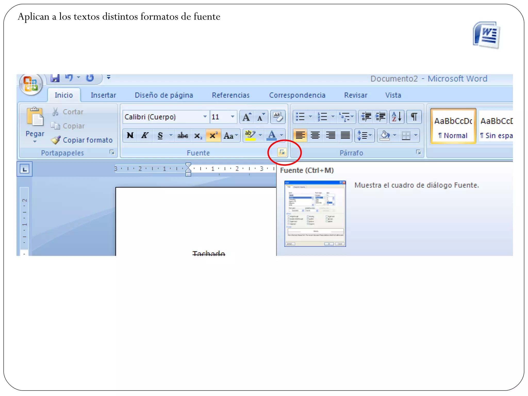This screenshot has width=528, height=396.
Task: Increase paragraph indent
Action: pos(381,117)
